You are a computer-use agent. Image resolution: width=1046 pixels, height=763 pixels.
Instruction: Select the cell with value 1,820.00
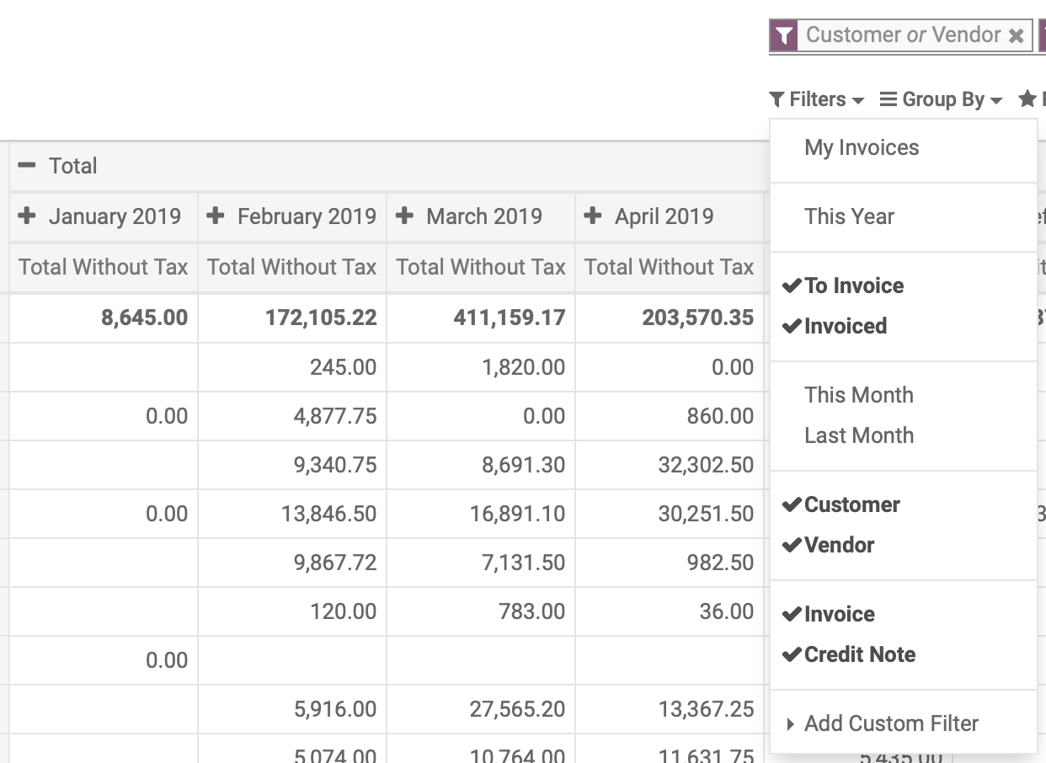[481, 367]
